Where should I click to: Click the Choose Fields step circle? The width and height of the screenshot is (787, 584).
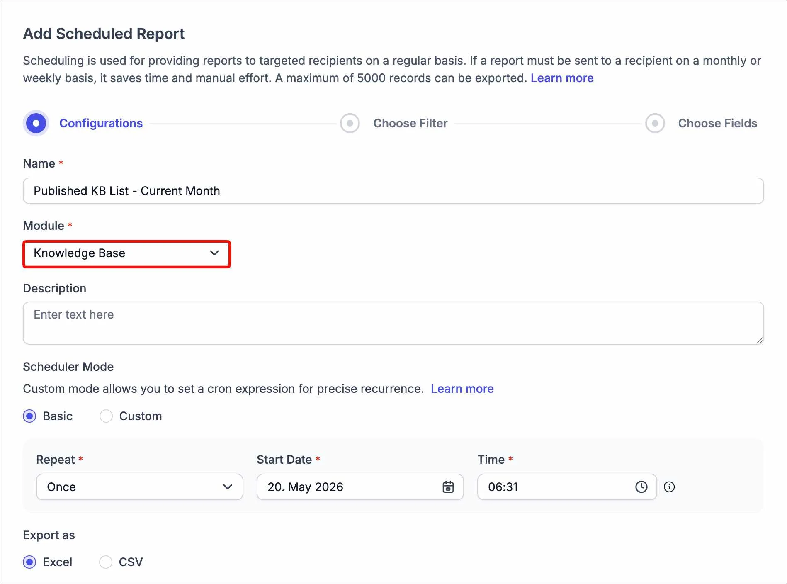tap(655, 123)
